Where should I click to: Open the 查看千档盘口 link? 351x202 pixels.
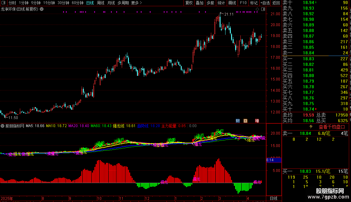click(x=332, y=127)
